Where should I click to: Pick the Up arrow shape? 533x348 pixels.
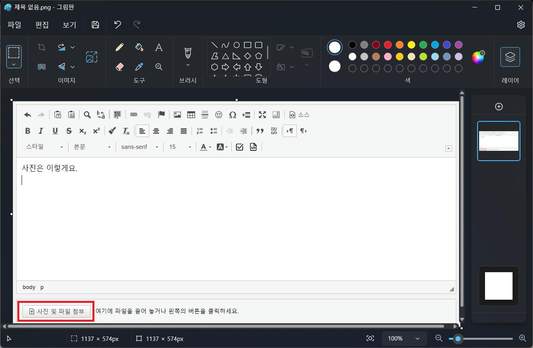247,67
